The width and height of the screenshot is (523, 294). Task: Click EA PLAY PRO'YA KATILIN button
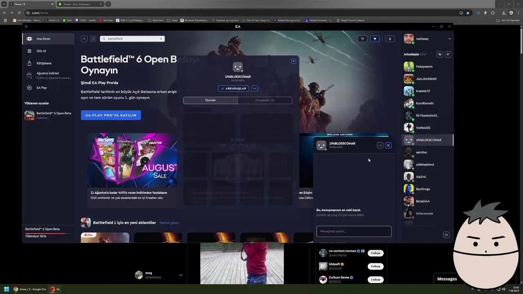click(x=111, y=115)
